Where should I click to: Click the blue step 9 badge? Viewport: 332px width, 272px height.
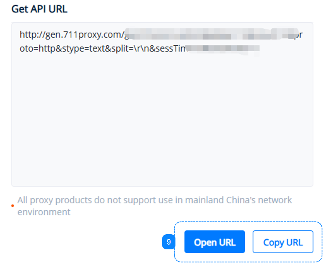168,242
